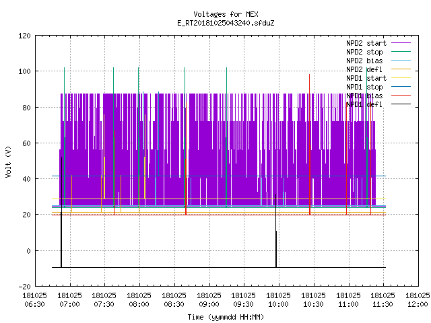431x323 pixels.
Task: Click the light blue NPD2 bias legend line sample
Action: point(401,61)
